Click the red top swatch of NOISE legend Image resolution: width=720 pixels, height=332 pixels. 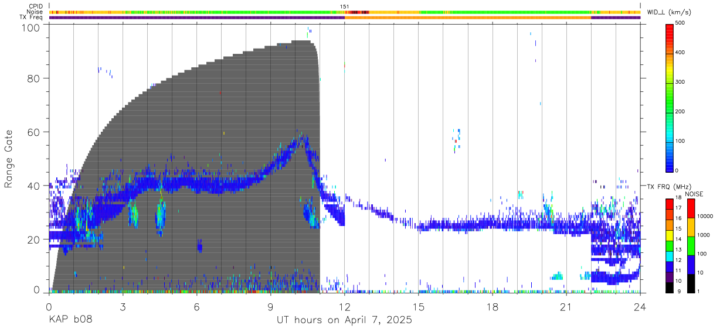(x=691, y=208)
